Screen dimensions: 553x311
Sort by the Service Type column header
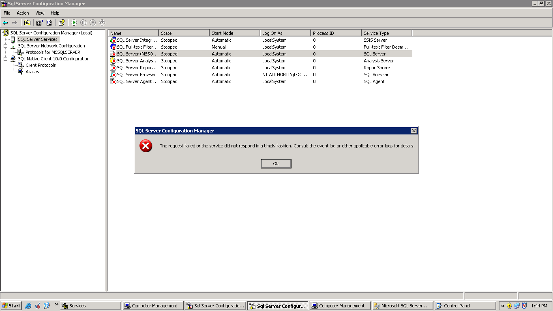pyautogui.click(x=387, y=33)
